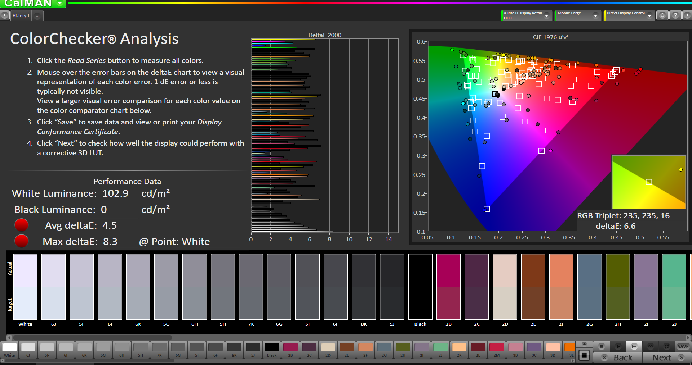Image resolution: width=692 pixels, height=365 pixels.
Task: Click the 2D beige comparator swatch
Action: point(505,287)
